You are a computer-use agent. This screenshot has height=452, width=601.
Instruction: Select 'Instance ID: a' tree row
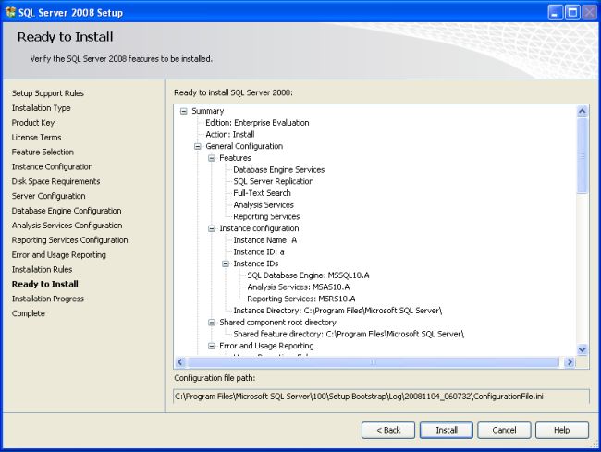259,252
